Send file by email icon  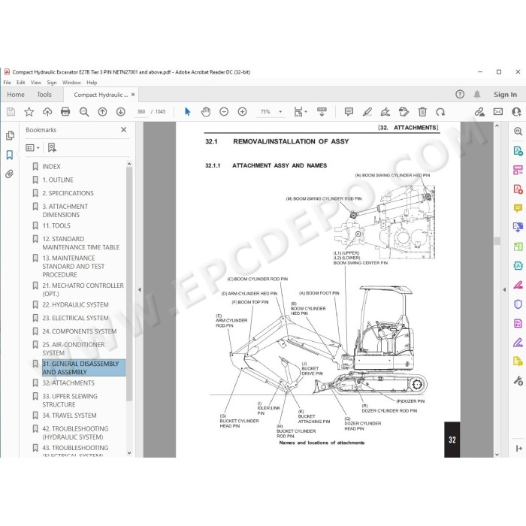point(498,112)
